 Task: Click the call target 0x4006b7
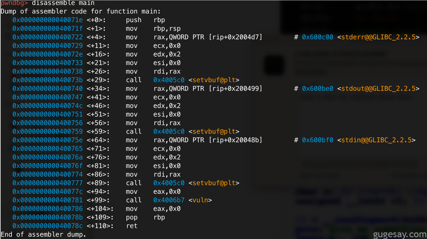(x=169, y=200)
